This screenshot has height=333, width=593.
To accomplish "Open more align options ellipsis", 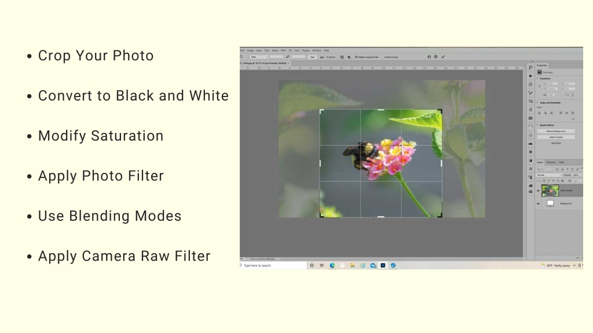I will (573, 119).
